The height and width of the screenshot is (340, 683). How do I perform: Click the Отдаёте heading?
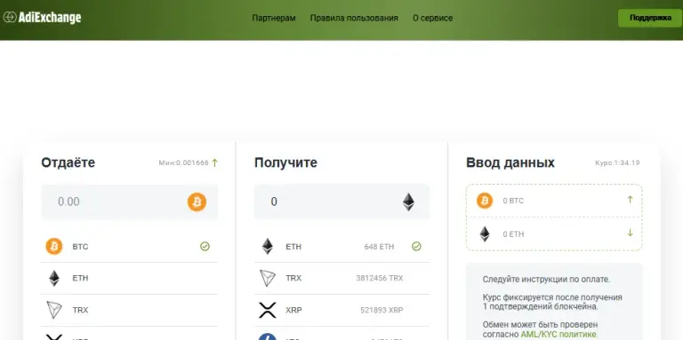(68, 162)
